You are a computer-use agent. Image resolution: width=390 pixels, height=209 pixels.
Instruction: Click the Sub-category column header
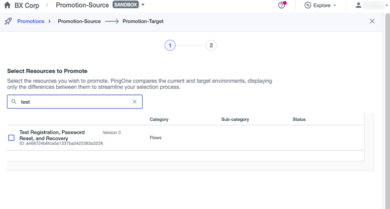(235, 119)
